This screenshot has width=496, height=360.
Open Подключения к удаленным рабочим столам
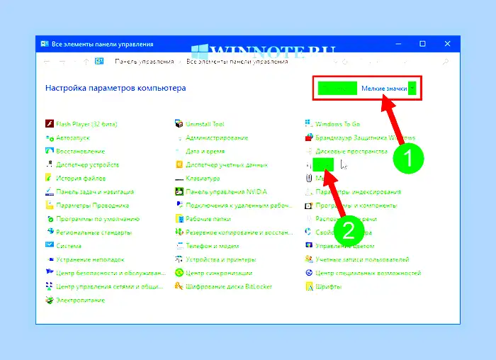[x=239, y=206]
